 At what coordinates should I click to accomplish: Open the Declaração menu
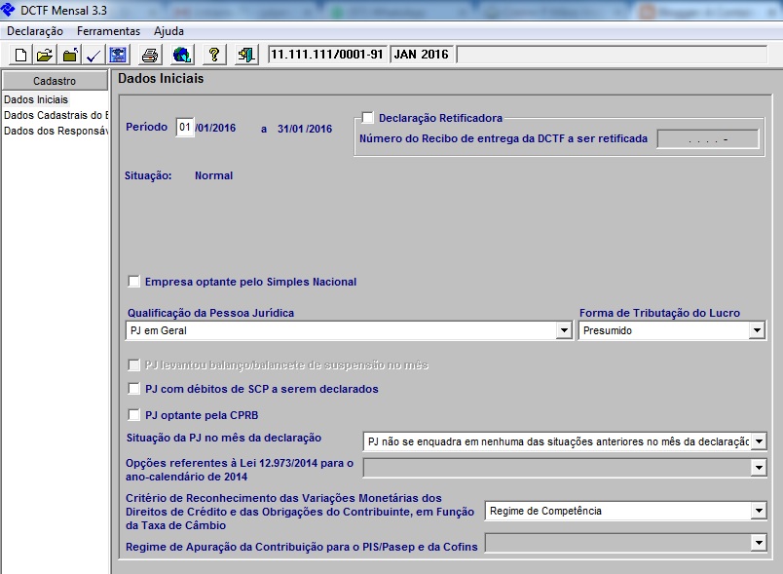(x=34, y=30)
